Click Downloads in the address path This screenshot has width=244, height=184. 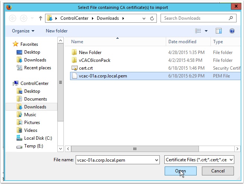pos(108,18)
